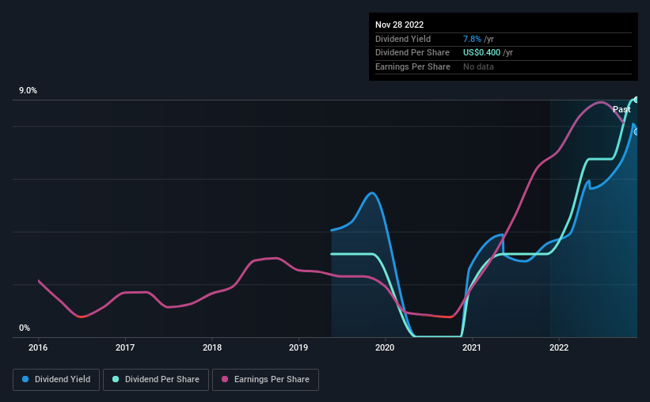Click the Past label on chart

point(621,109)
